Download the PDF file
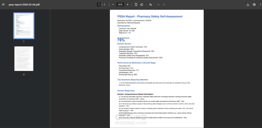262x128 pixels. pos(248,4)
